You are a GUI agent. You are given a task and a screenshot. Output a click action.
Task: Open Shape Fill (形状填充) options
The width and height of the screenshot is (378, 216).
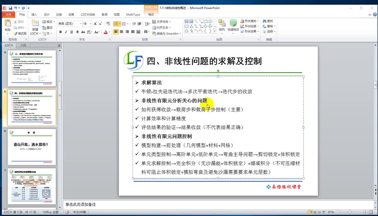tap(250, 21)
